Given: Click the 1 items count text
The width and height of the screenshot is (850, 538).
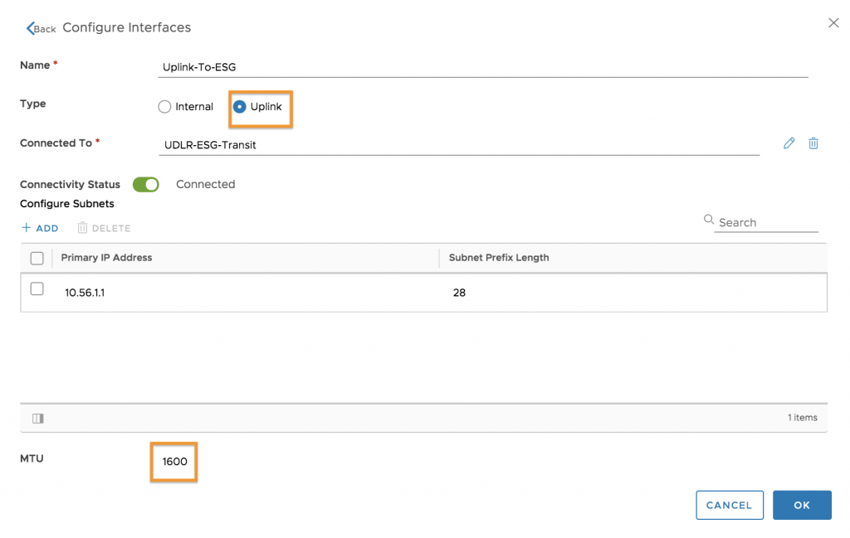Looking at the screenshot, I should pyautogui.click(x=803, y=417).
